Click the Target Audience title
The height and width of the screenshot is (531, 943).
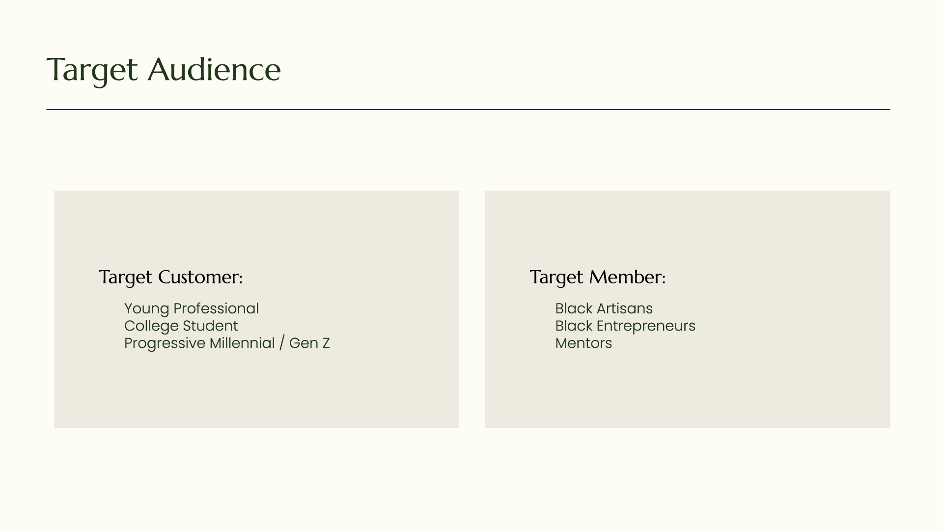pyautogui.click(x=164, y=70)
